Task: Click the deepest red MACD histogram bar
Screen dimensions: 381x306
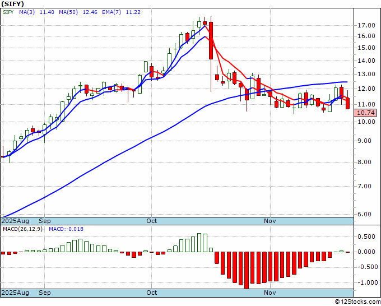Action: pos(247,270)
